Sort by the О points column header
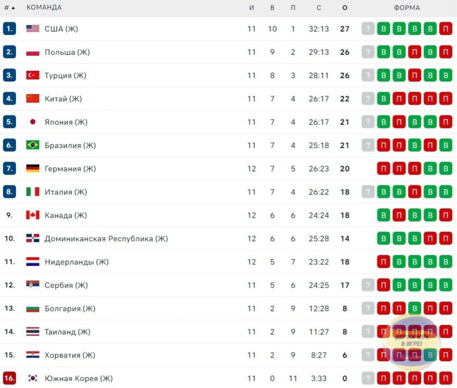This screenshot has width=457, height=388. (345, 8)
